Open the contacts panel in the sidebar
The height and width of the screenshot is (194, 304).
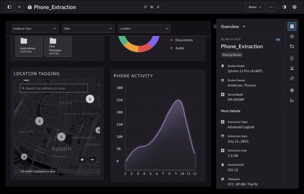click(x=292, y=68)
